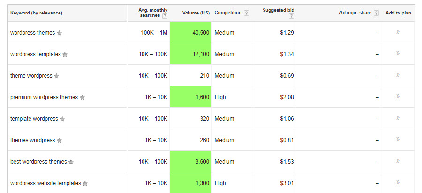Add 'themes wordpress' to plan arrows
422x193 pixels.
click(398, 139)
